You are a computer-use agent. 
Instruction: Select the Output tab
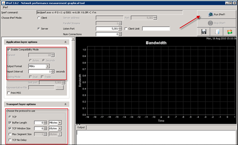(81, 127)
